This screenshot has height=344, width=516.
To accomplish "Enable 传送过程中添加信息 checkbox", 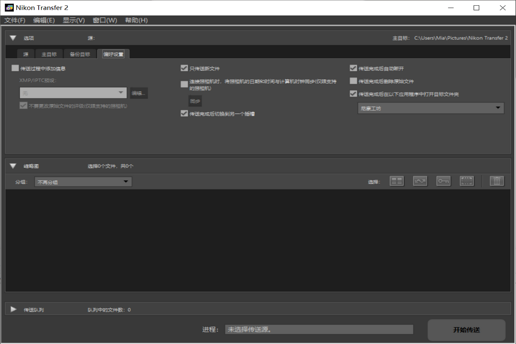I will pos(15,68).
